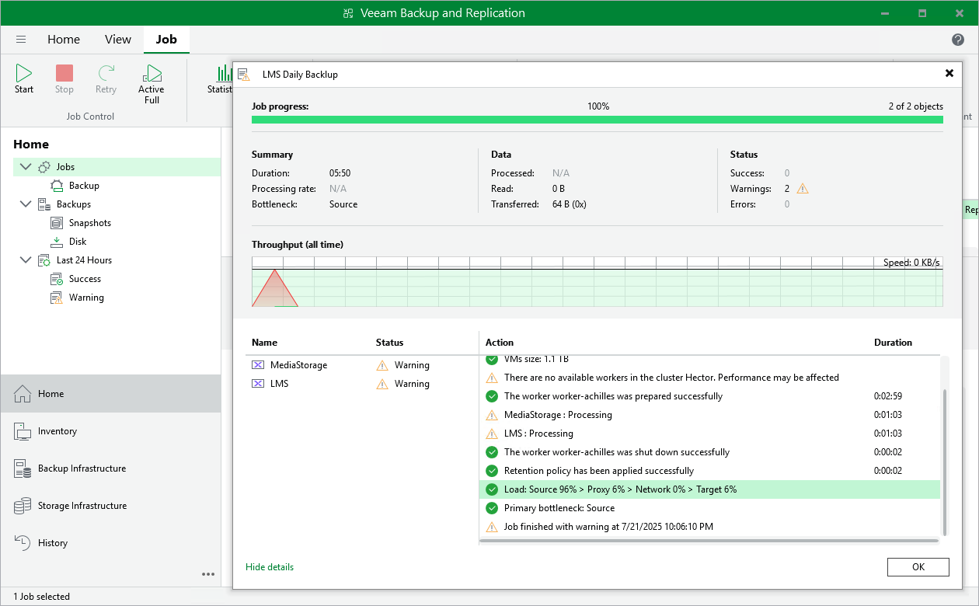Collapse the Jobs tree node
Image resolution: width=979 pixels, height=606 pixels.
coord(26,167)
